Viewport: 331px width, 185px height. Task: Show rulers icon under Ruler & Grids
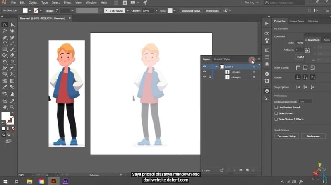click(x=297, y=67)
